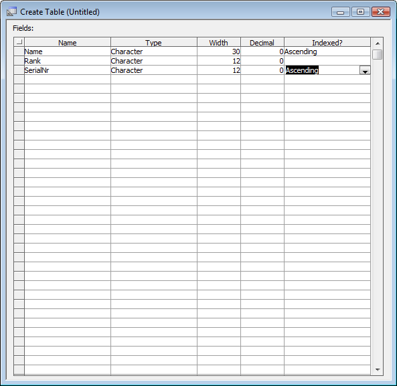Image resolution: width=397 pixels, height=386 pixels.
Task: Select the Rank row header
Action: coord(19,61)
